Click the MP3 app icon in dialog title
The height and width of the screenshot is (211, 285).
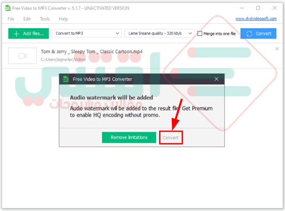click(x=65, y=79)
